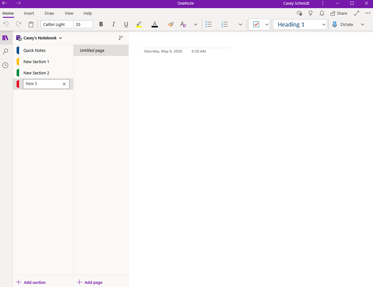This screenshot has width=373, height=287.
Task: Click the section name text field
Action: (42, 84)
